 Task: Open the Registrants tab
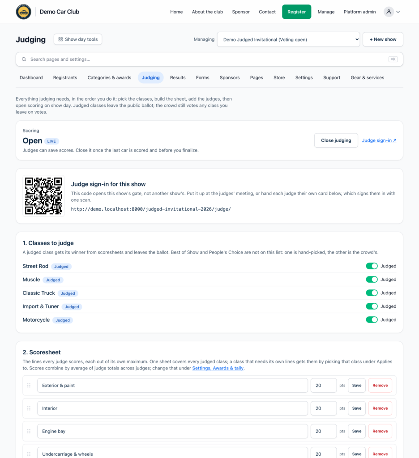click(65, 78)
